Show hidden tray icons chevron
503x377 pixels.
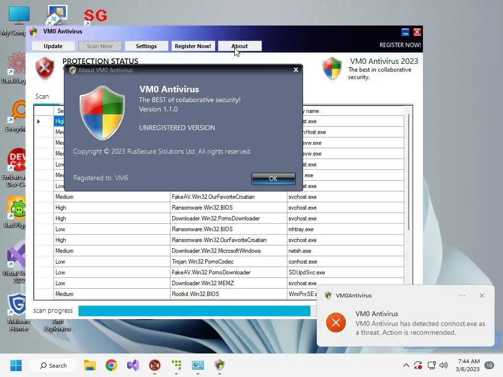coord(406,365)
